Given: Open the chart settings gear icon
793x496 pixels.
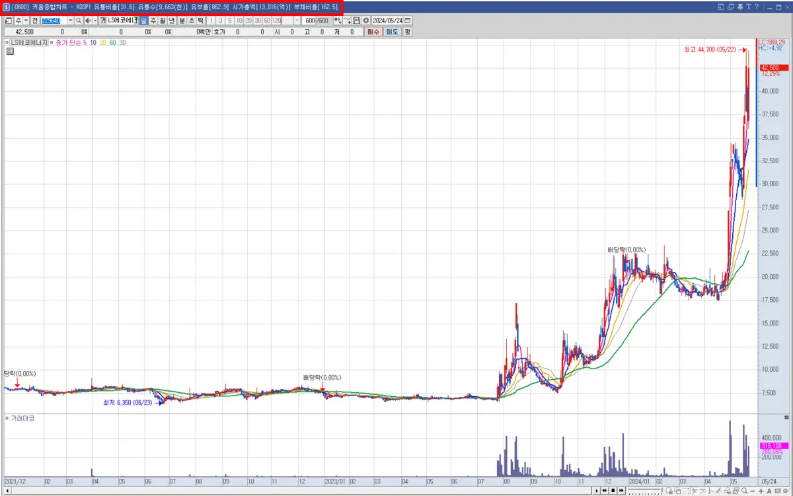Looking at the screenshot, I should (x=366, y=20).
